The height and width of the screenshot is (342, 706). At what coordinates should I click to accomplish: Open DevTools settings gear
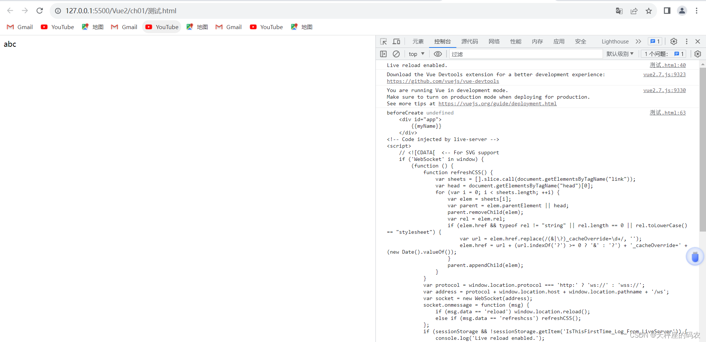pos(674,42)
